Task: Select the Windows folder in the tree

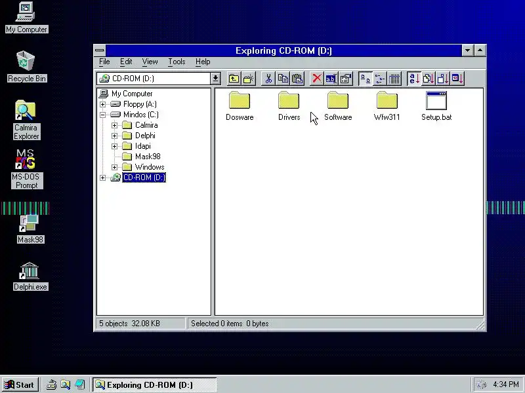Action: [x=150, y=167]
